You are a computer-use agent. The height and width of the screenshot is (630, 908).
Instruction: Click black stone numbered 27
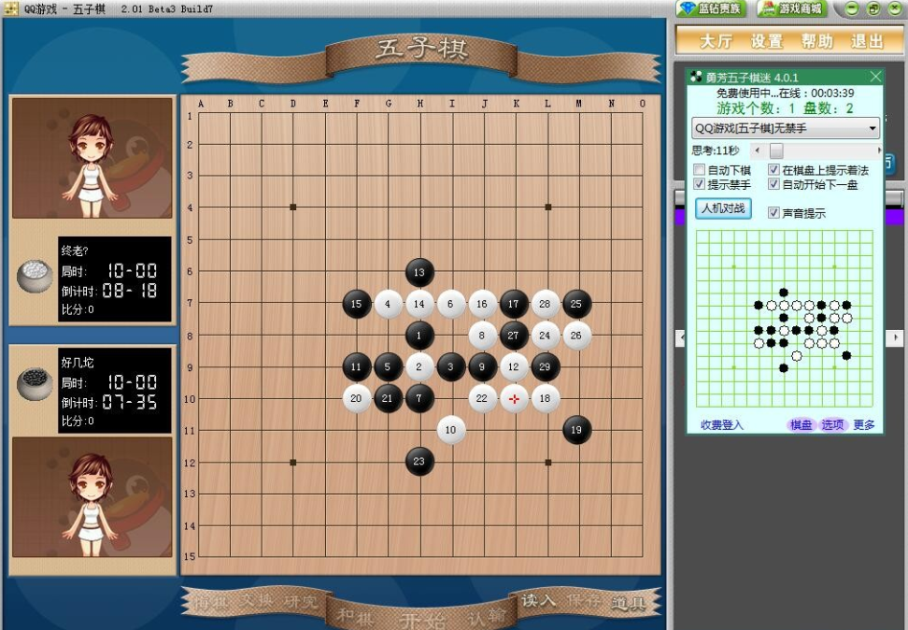coord(514,336)
